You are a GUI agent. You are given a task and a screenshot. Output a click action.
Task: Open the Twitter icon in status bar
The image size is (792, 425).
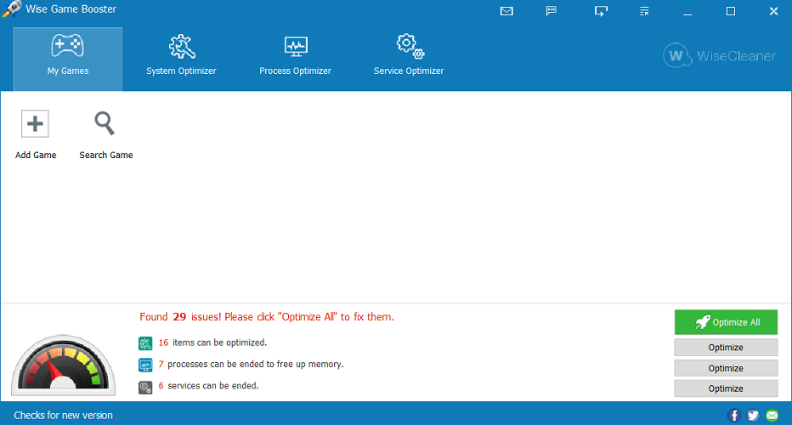click(x=753, y=416)
